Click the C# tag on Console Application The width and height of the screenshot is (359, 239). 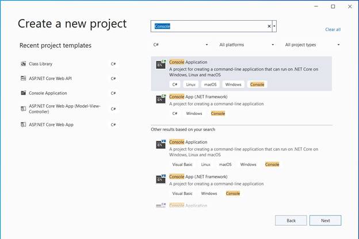coord(175,84)
